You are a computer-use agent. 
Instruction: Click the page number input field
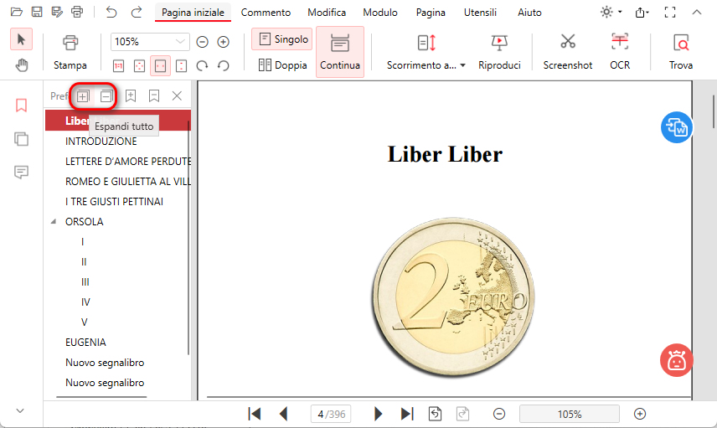pyautogui.click(x=331, y=414)
